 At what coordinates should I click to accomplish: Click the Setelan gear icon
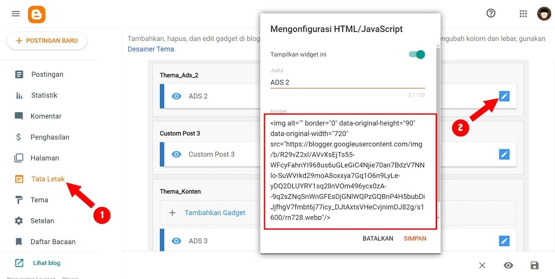(x=19, y=221)
